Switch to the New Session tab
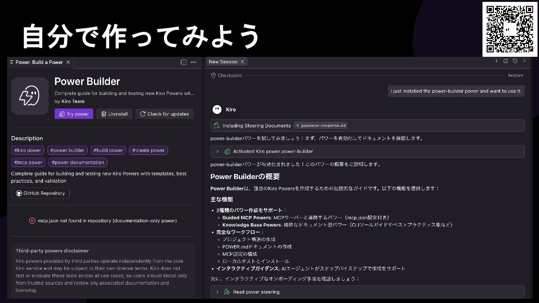The width and height of the screenshot is (539, 303). (223, 62)
